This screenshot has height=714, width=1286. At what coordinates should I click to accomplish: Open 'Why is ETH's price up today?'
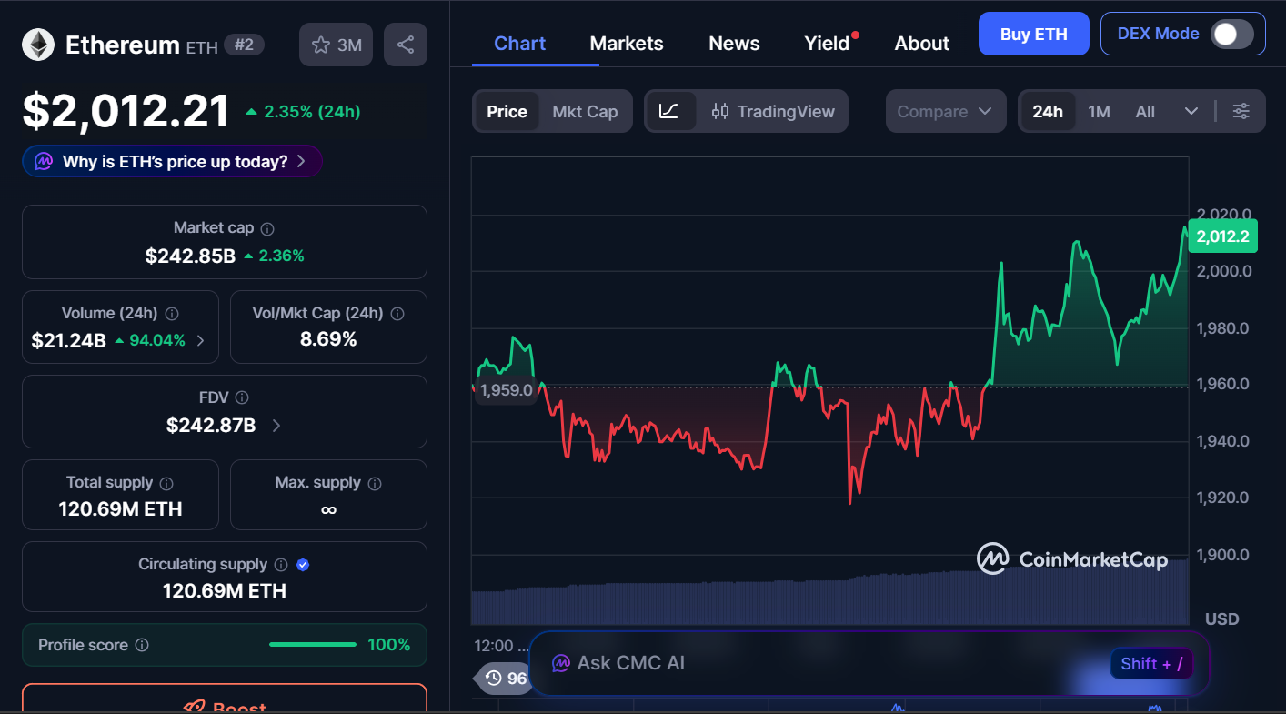173,162
